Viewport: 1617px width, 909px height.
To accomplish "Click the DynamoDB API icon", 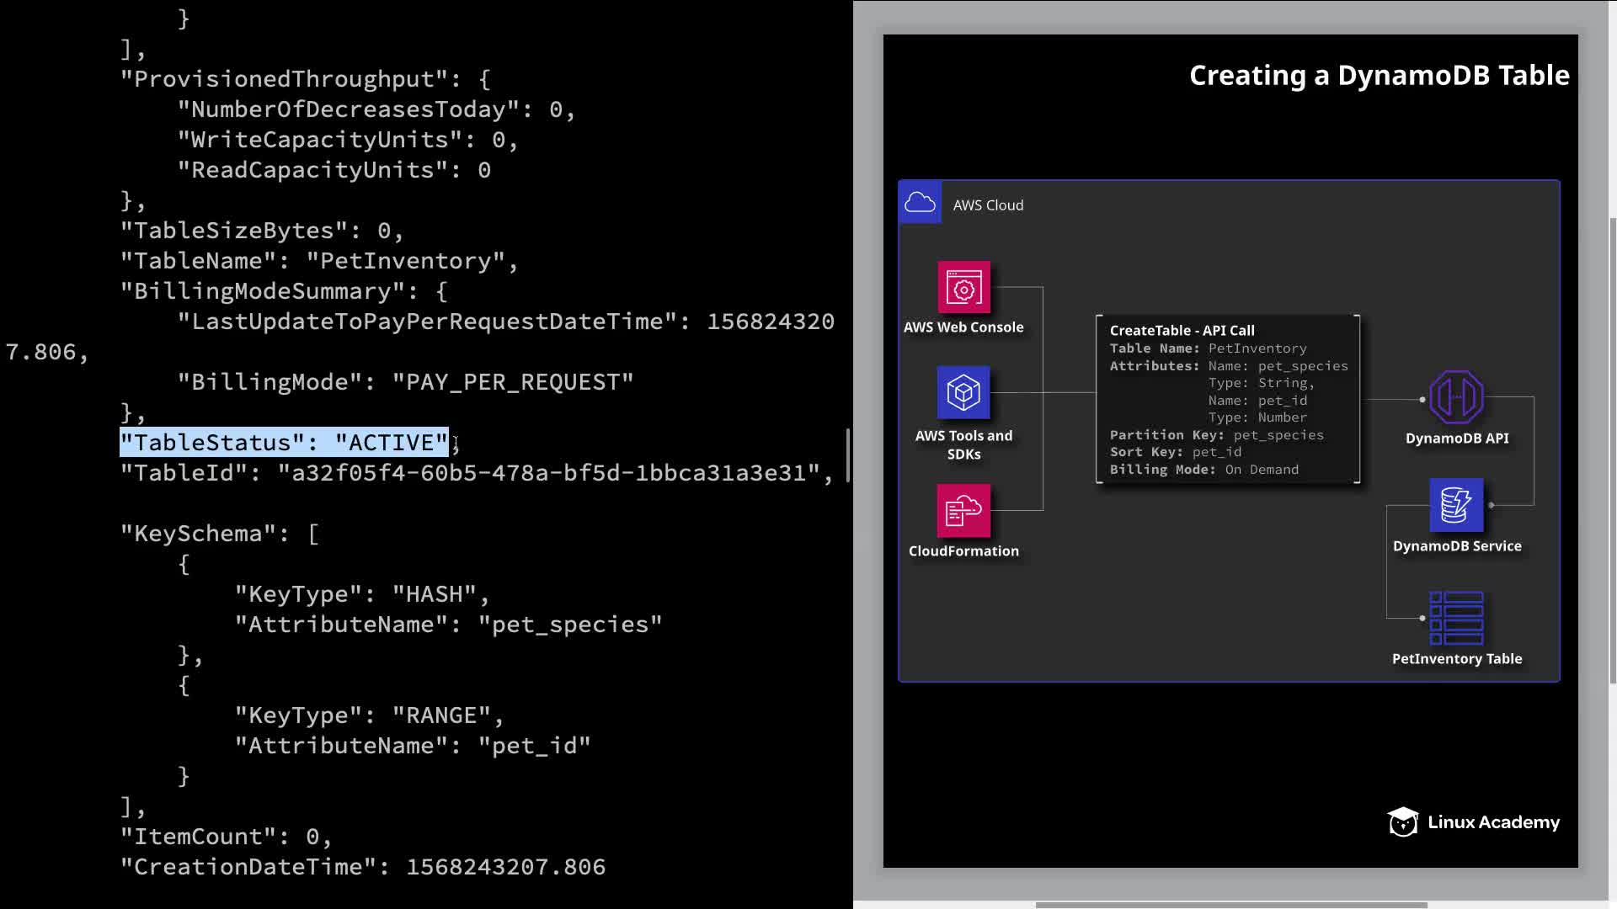I will (1456, 397).
